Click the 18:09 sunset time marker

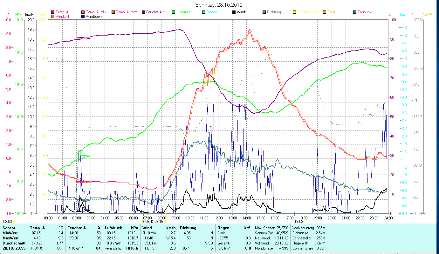coord(299,222)
